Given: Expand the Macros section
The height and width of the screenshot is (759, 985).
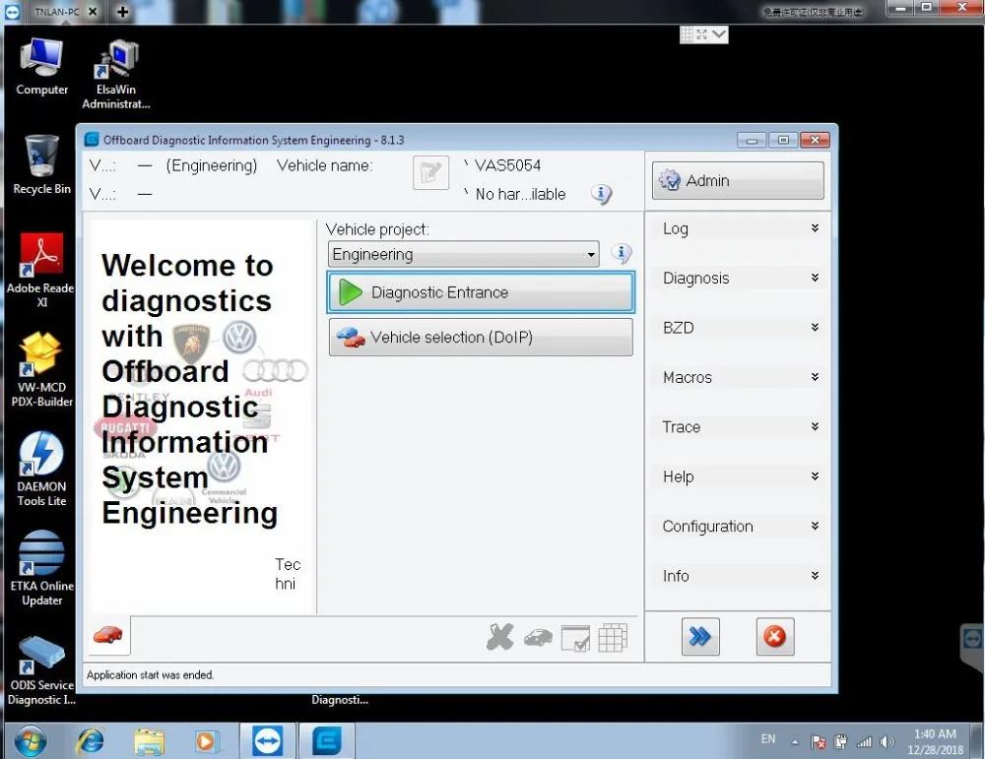Looking at the screenshot, I should pos(741,377).
